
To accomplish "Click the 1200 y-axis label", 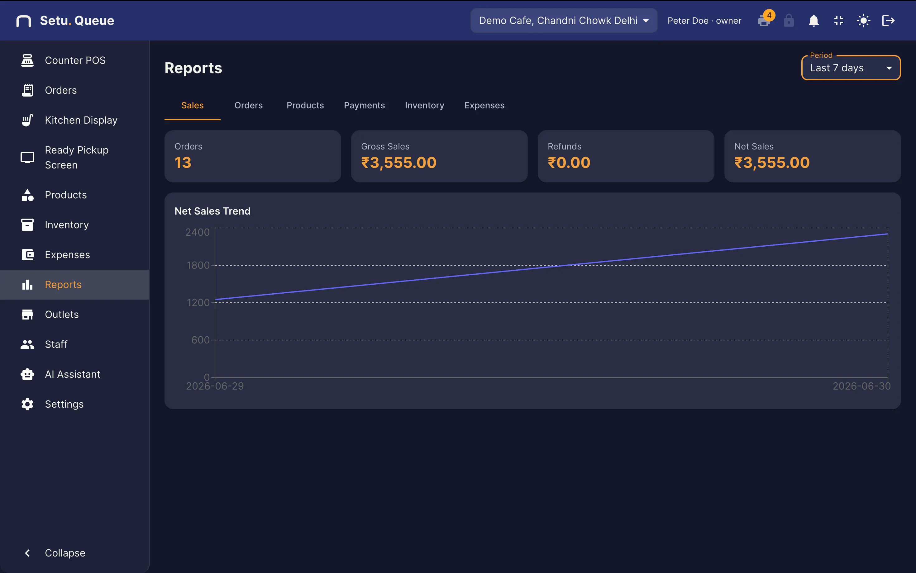I will (198, 303).
